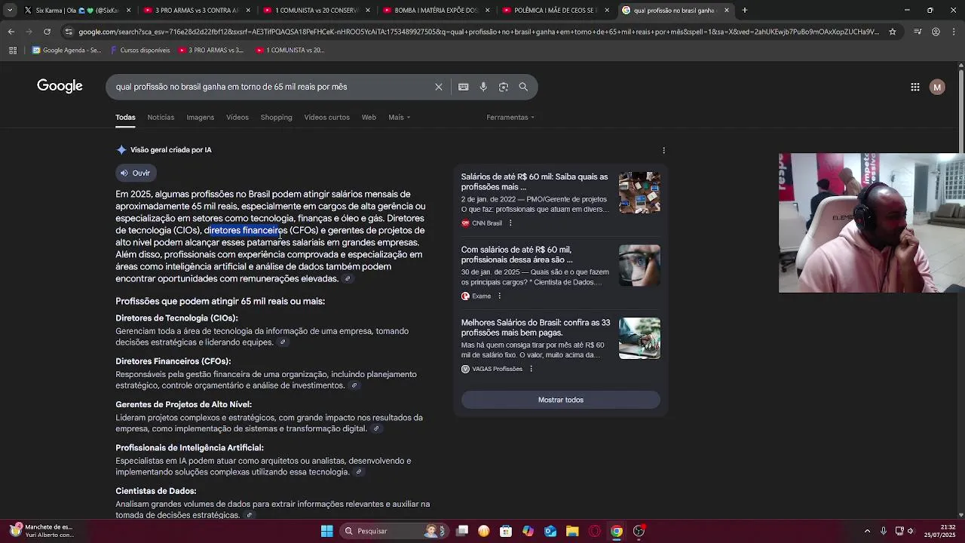Click the Mostrar todos button
965x543 pixels.
pyautogui.click(x=561, y=400)
